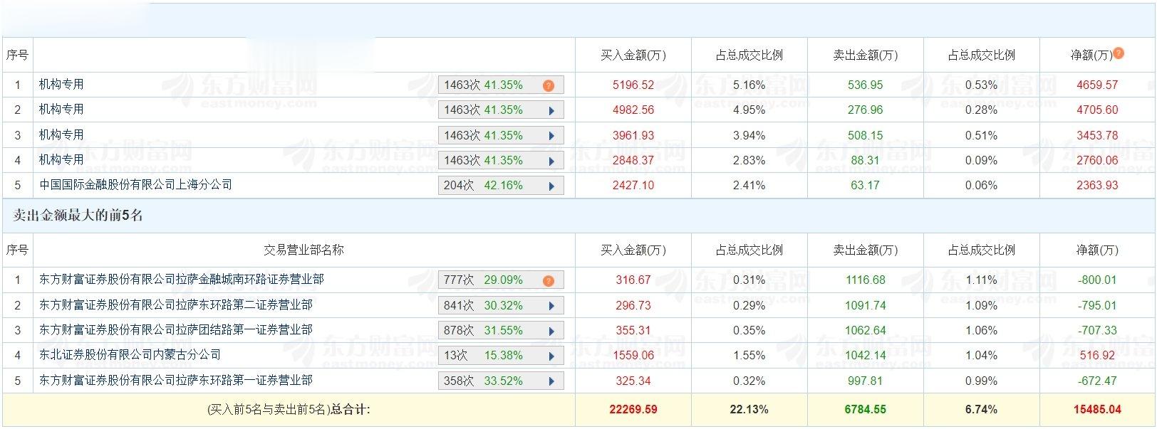Open 东方财富证券拉萨金融城南环路证券营业部 link
The image size is (1157, 429).
point(181,280)
